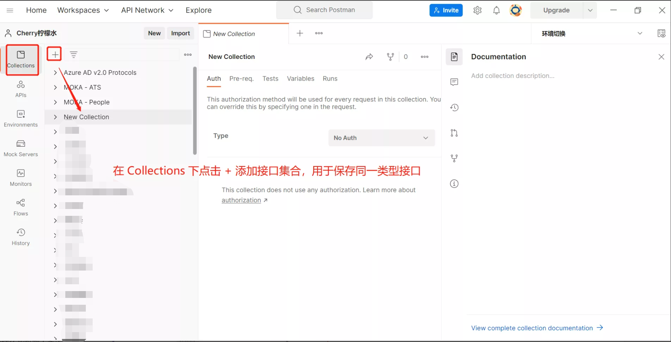Open the Workspaces dropdown

[x=83, y=10]
